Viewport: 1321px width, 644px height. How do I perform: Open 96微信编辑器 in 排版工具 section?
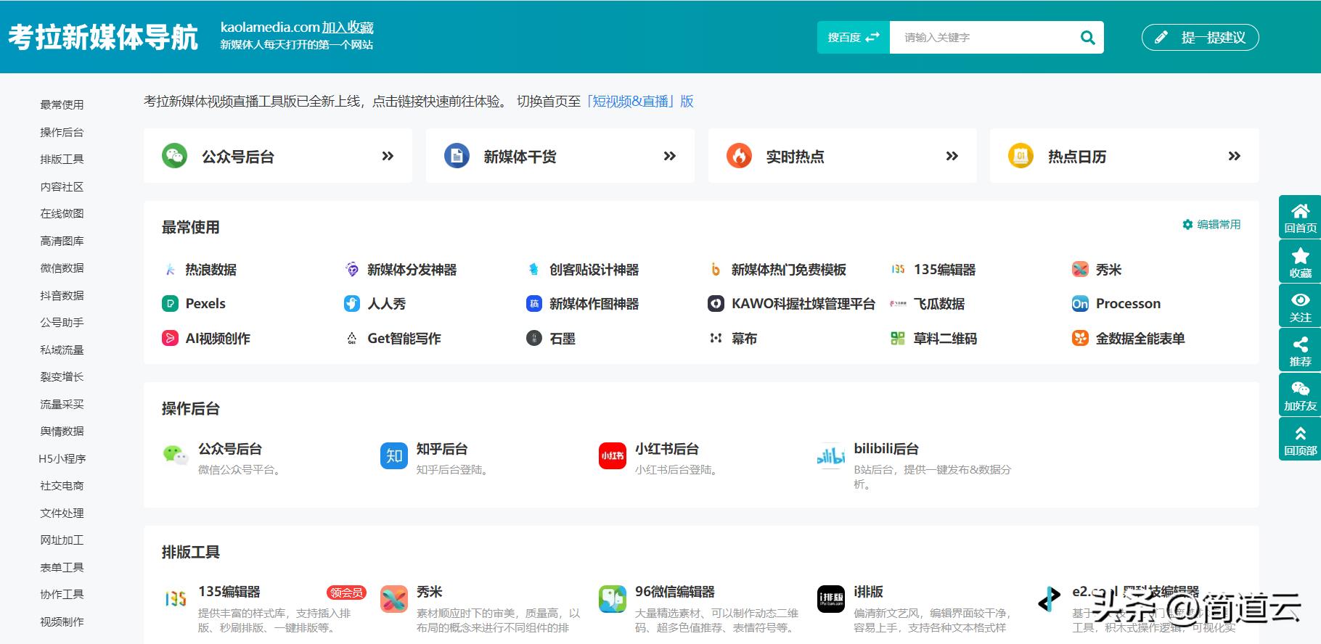675,592
